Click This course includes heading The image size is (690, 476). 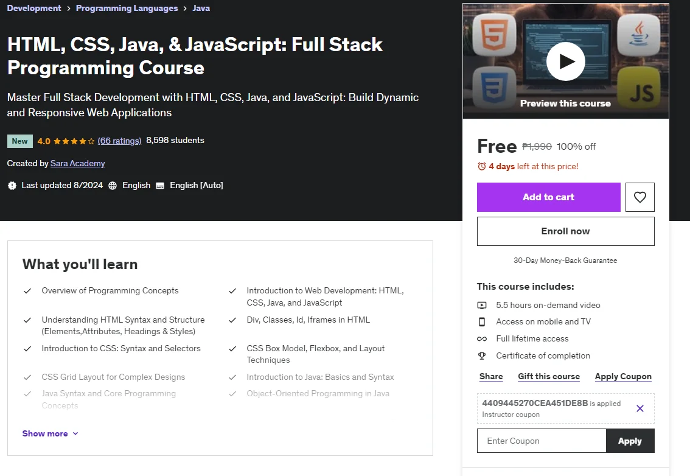point(526,287)
